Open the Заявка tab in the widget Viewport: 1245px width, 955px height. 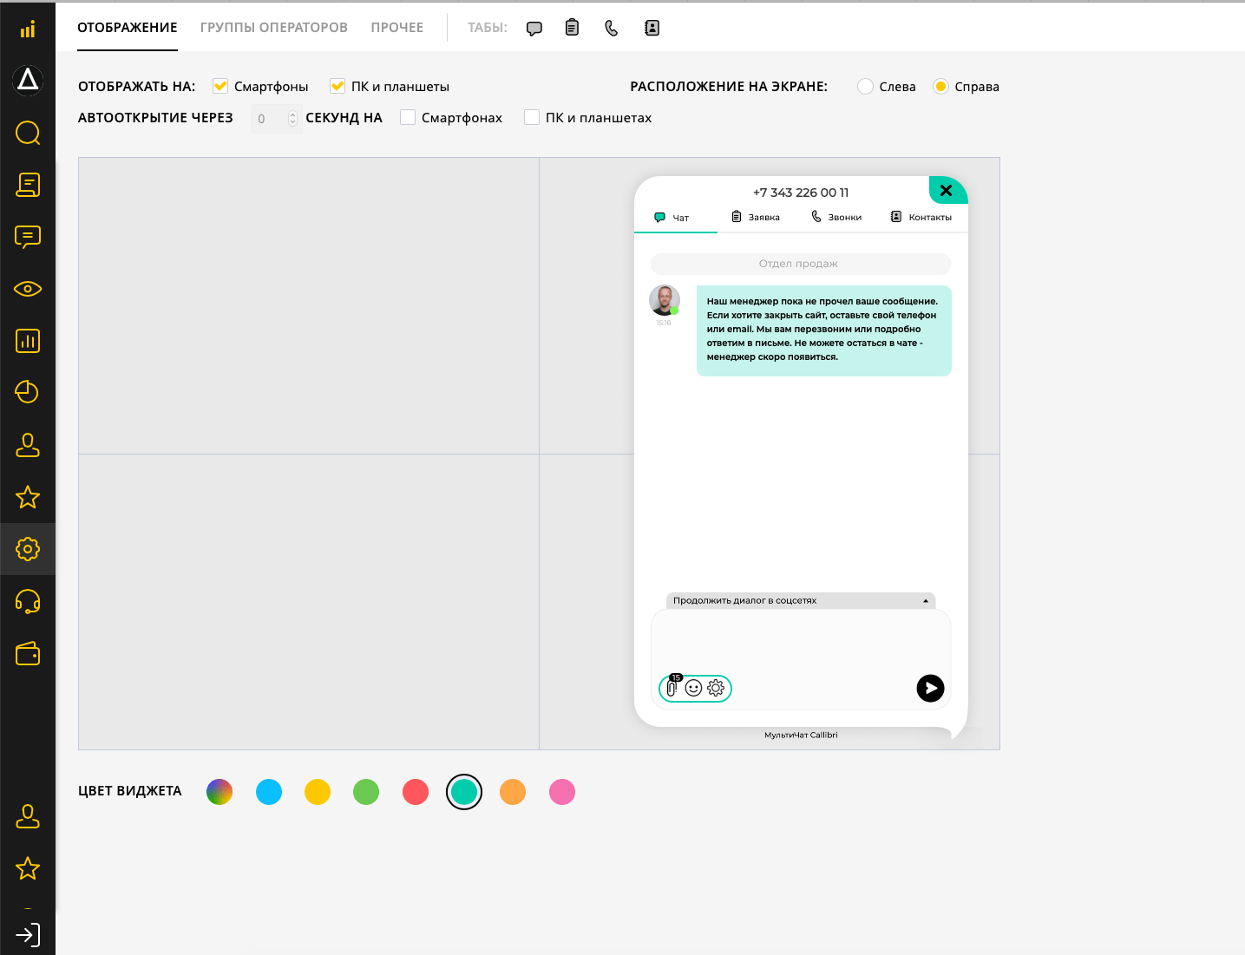click(x=756, y=217)
